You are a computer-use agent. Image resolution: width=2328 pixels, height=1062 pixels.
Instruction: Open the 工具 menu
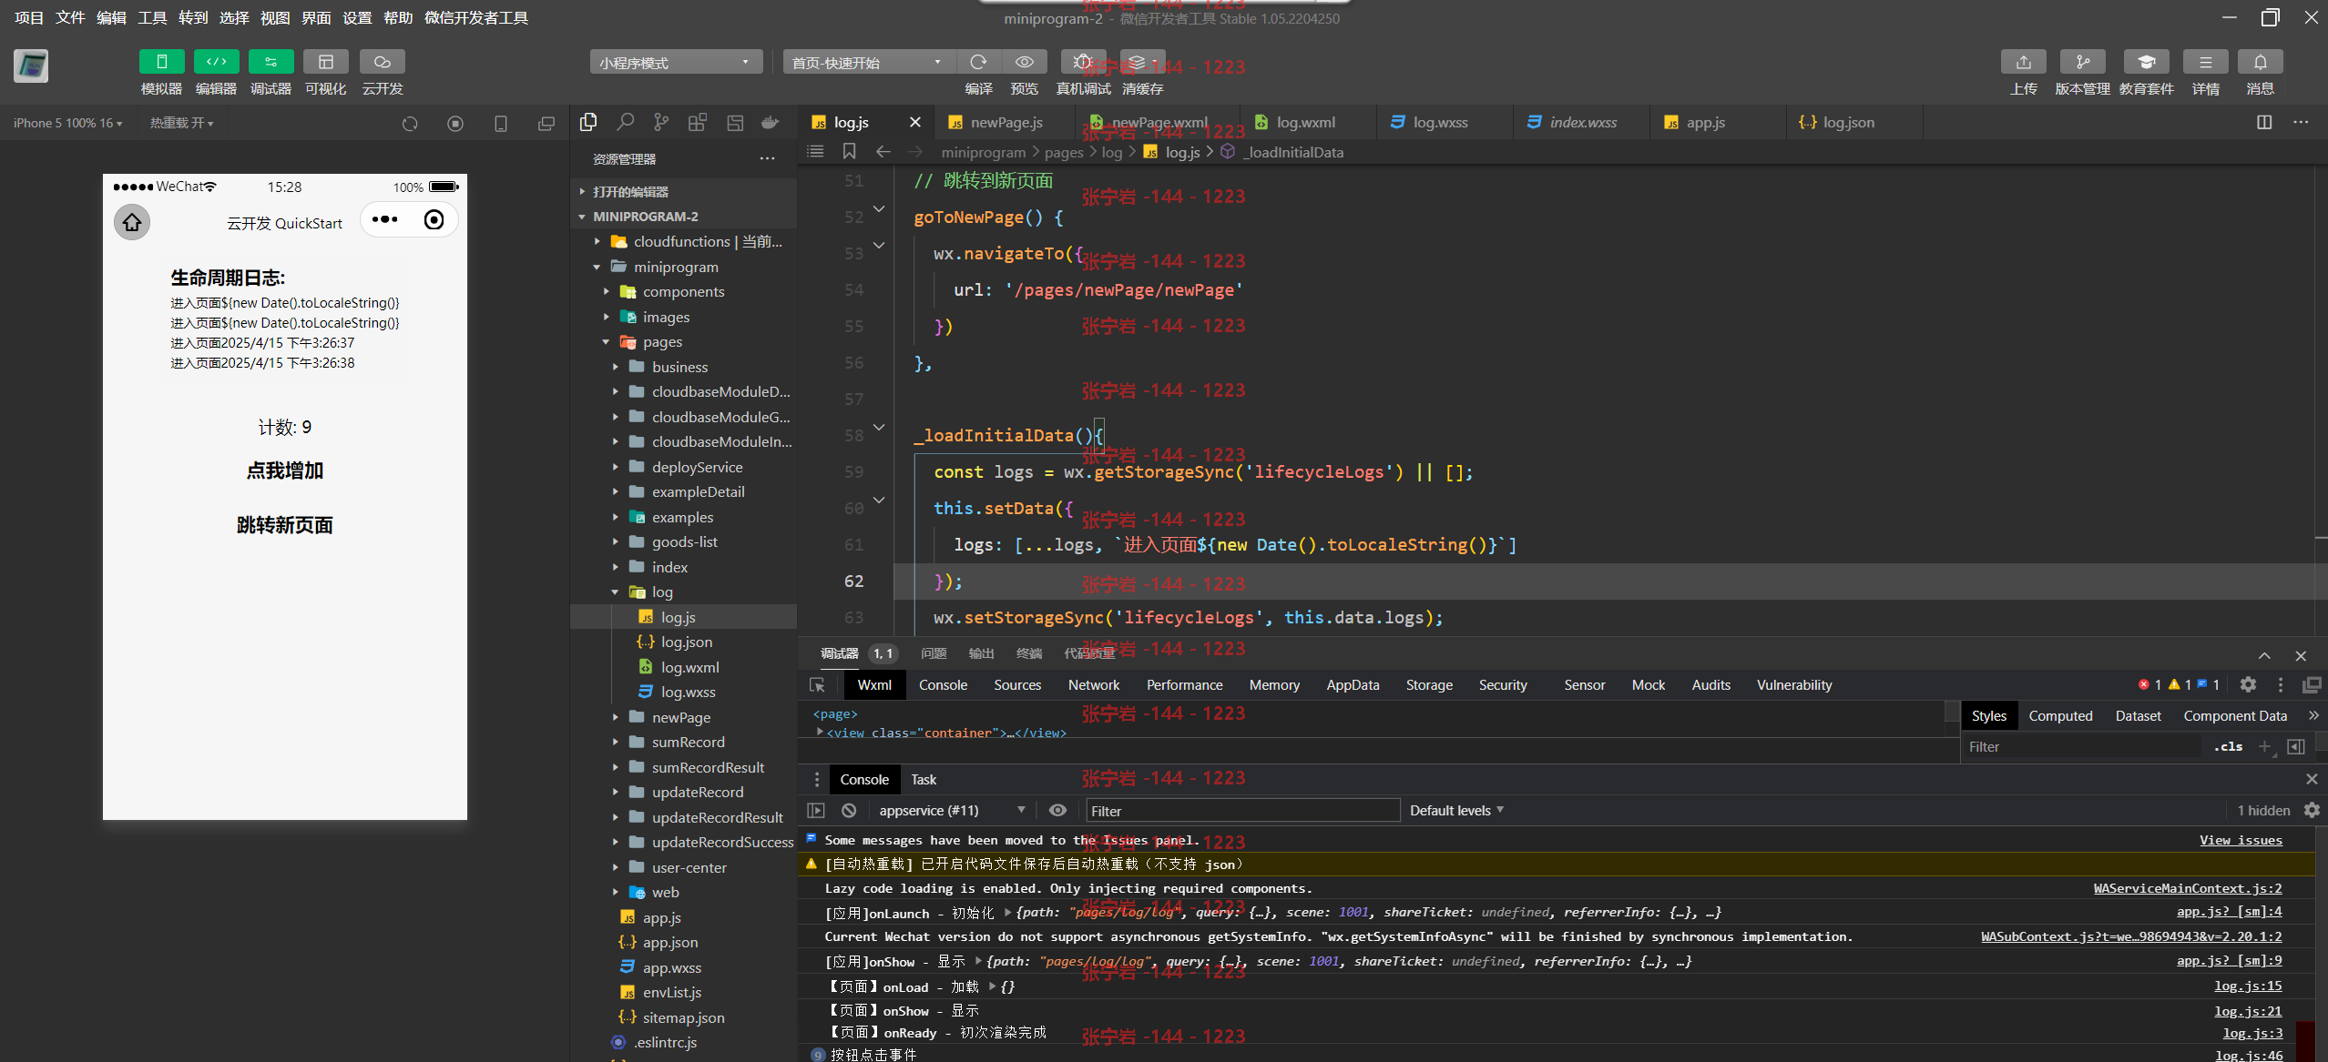(152, 17)
